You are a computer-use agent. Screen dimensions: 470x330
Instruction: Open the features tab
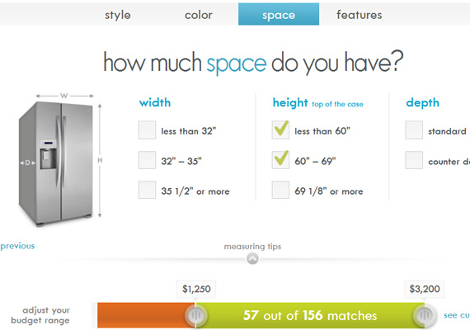pos(359,15)
